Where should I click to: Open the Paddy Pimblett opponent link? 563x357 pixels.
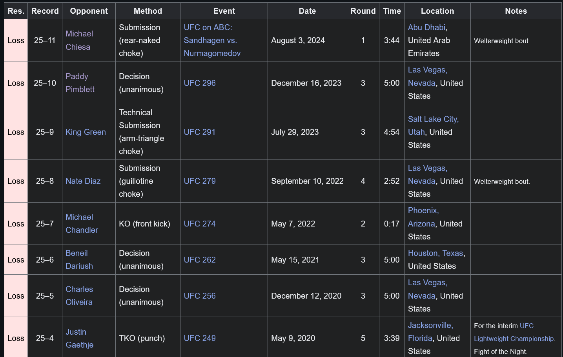[x=80, y=83]
